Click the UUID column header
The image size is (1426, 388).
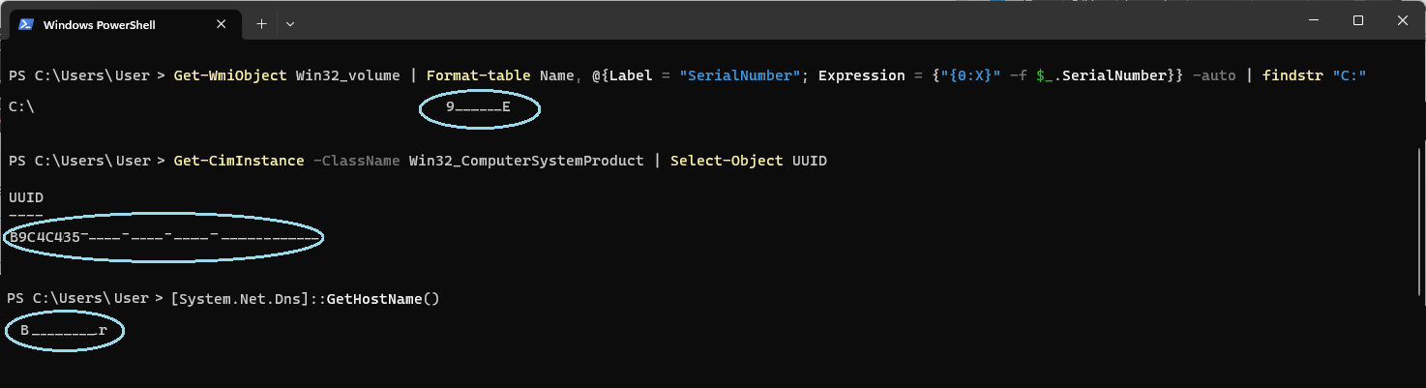(x=26, y=197)
